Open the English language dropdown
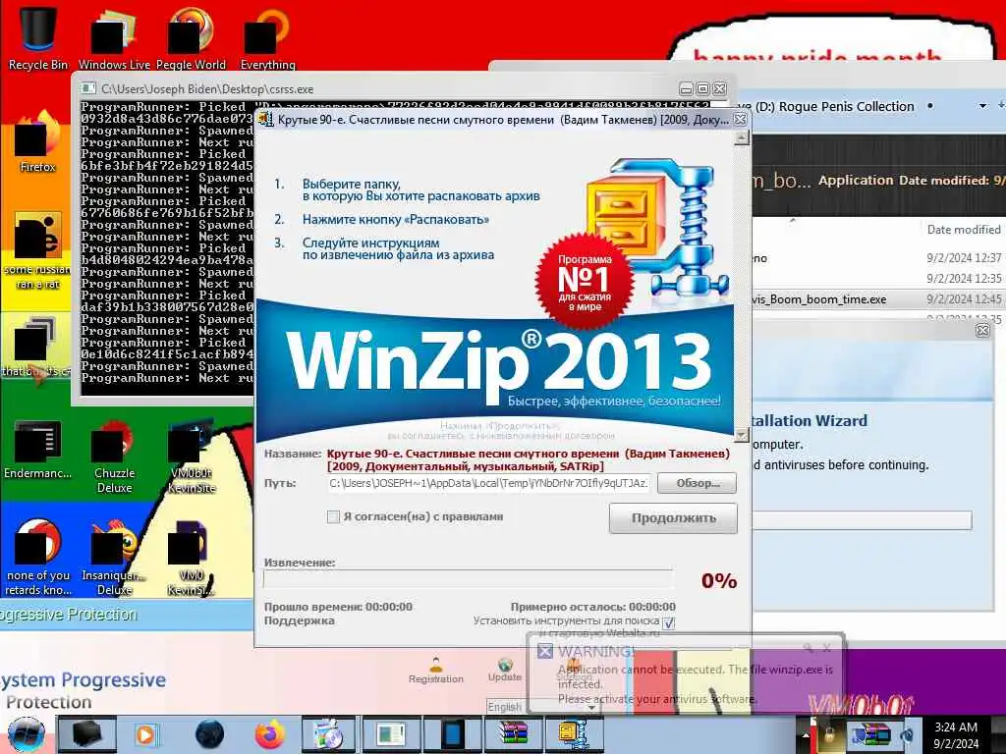This screenshot has width=1006, height=754. tap(542, 707)
